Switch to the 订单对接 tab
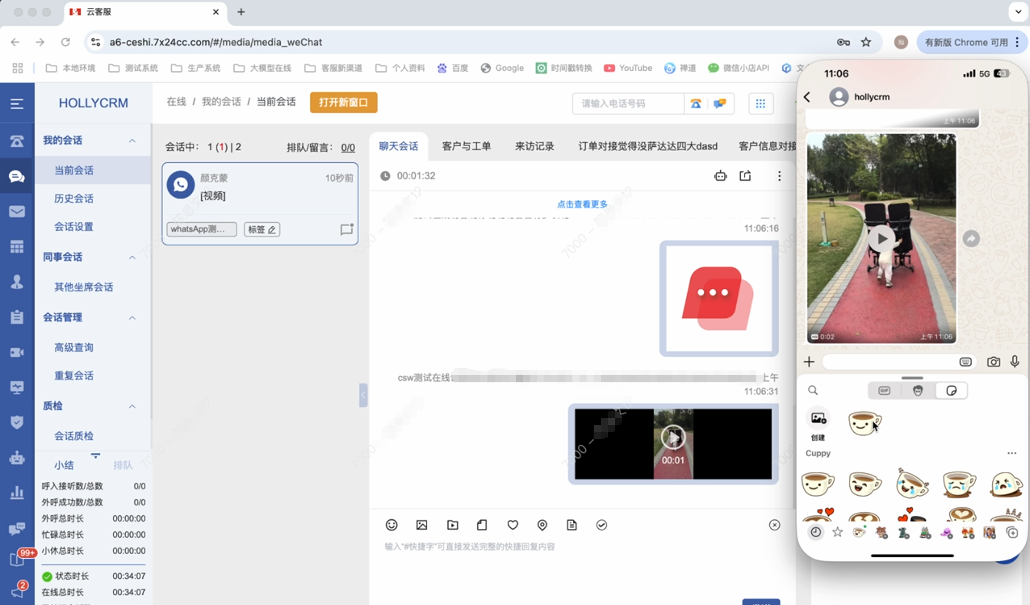The image size is (1030, 605). [648, 146]
